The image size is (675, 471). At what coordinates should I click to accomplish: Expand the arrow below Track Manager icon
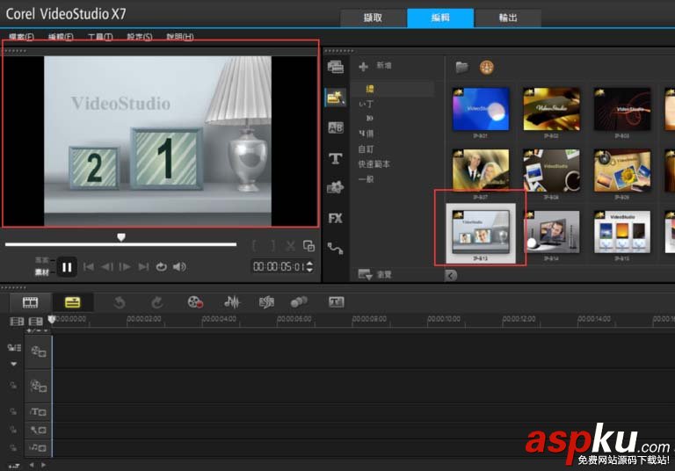click(14, 364)
